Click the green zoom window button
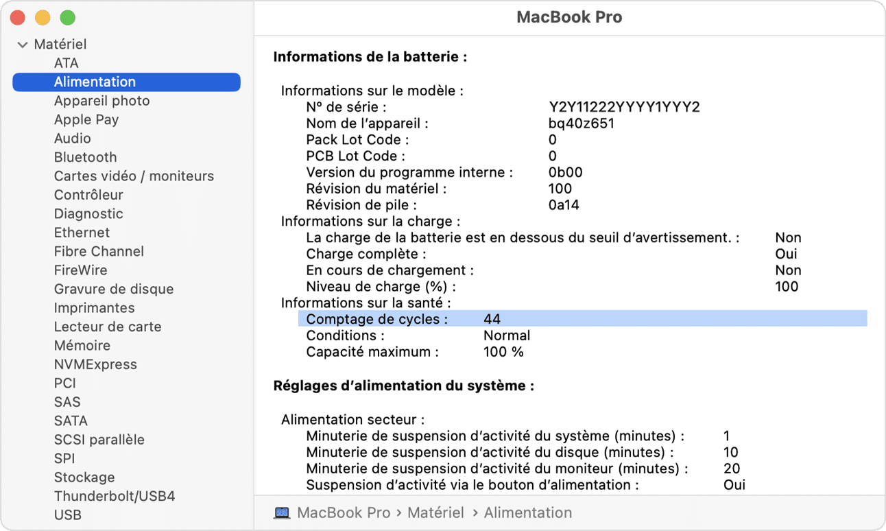Viewport: 886px width, 531px height. (x=67, y=18)
